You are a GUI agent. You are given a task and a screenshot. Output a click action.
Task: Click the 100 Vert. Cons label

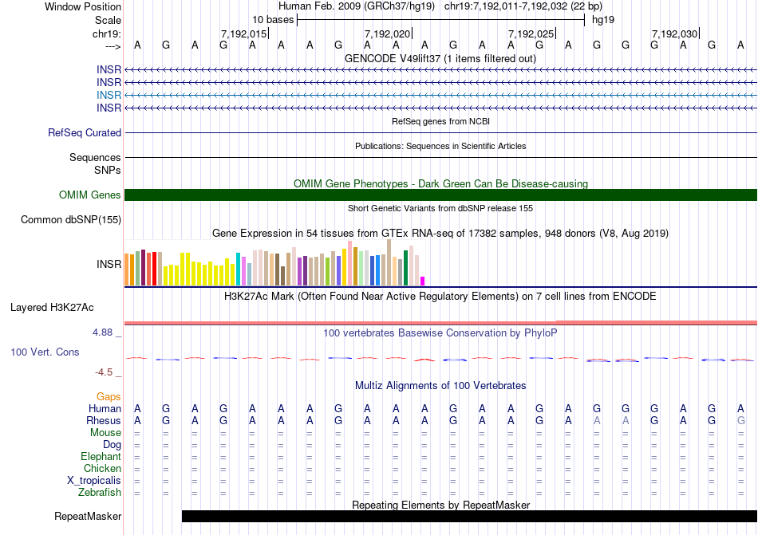(x=45, y=352)
